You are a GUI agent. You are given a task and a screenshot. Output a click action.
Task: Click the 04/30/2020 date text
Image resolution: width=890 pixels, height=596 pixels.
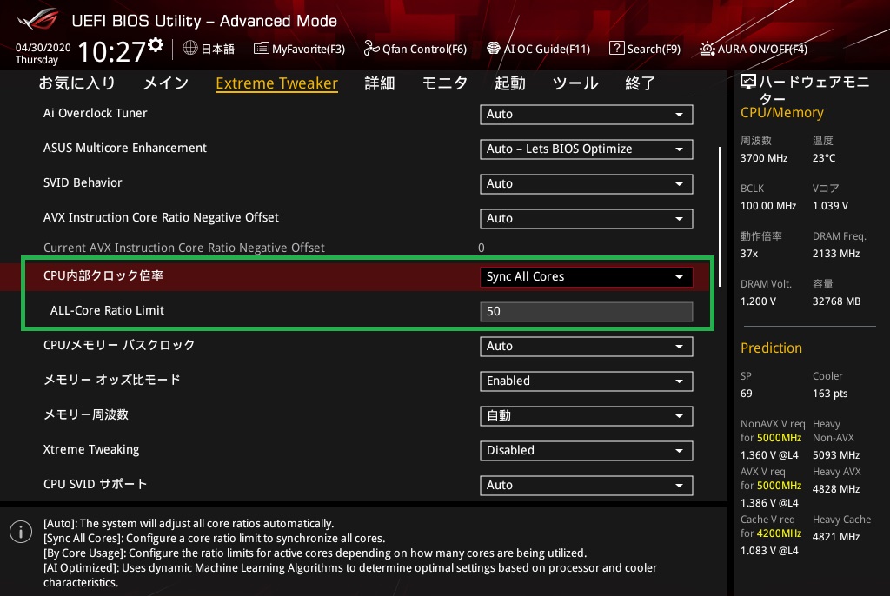point(43,47)
